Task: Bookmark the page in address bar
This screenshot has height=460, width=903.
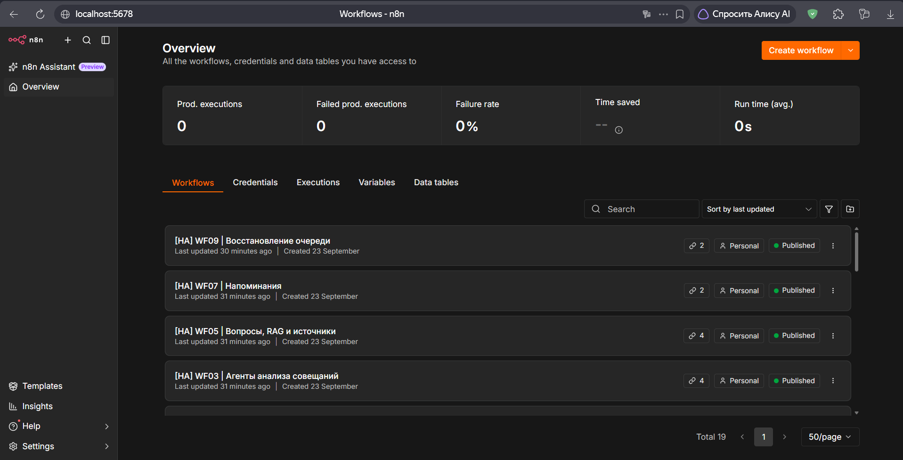Action: [680, 14]
